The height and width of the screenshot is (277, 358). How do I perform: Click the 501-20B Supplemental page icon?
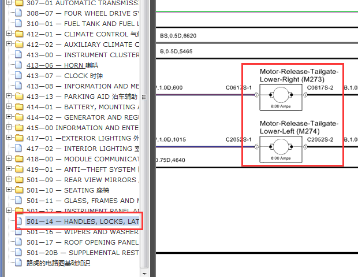[18, 252]
